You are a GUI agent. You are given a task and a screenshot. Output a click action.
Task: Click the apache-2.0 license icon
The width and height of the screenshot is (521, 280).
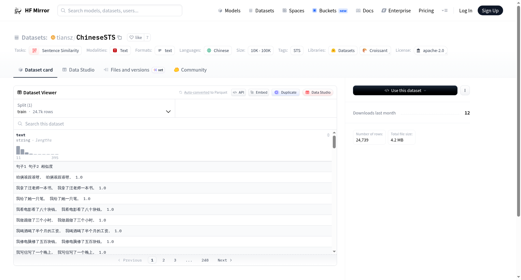coord(418,50)
